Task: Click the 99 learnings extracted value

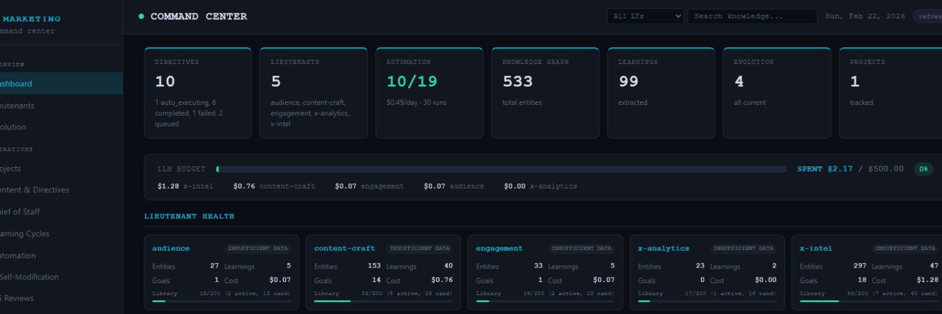Action: pyautogui.click(x=628, y=81)
